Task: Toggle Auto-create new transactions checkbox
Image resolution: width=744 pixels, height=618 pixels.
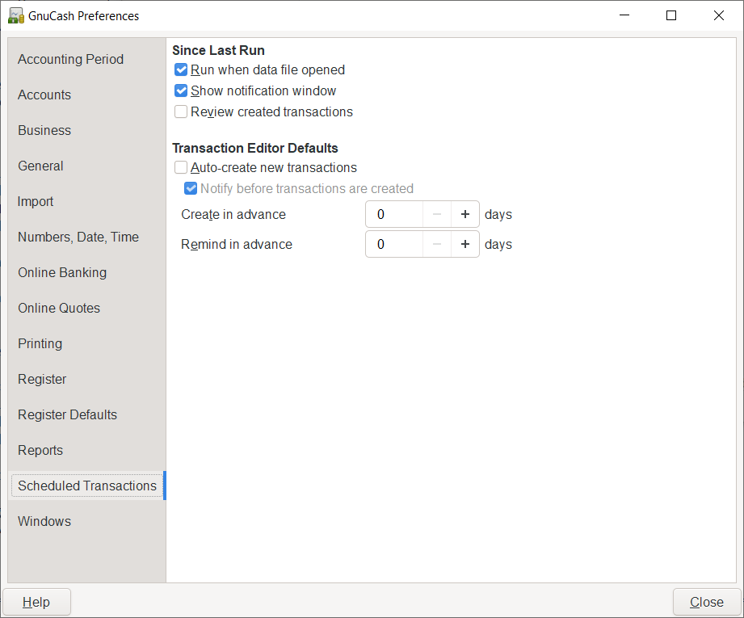Action: click(181, 168)
